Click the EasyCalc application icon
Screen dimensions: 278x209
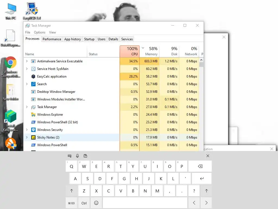click(33, 76)
